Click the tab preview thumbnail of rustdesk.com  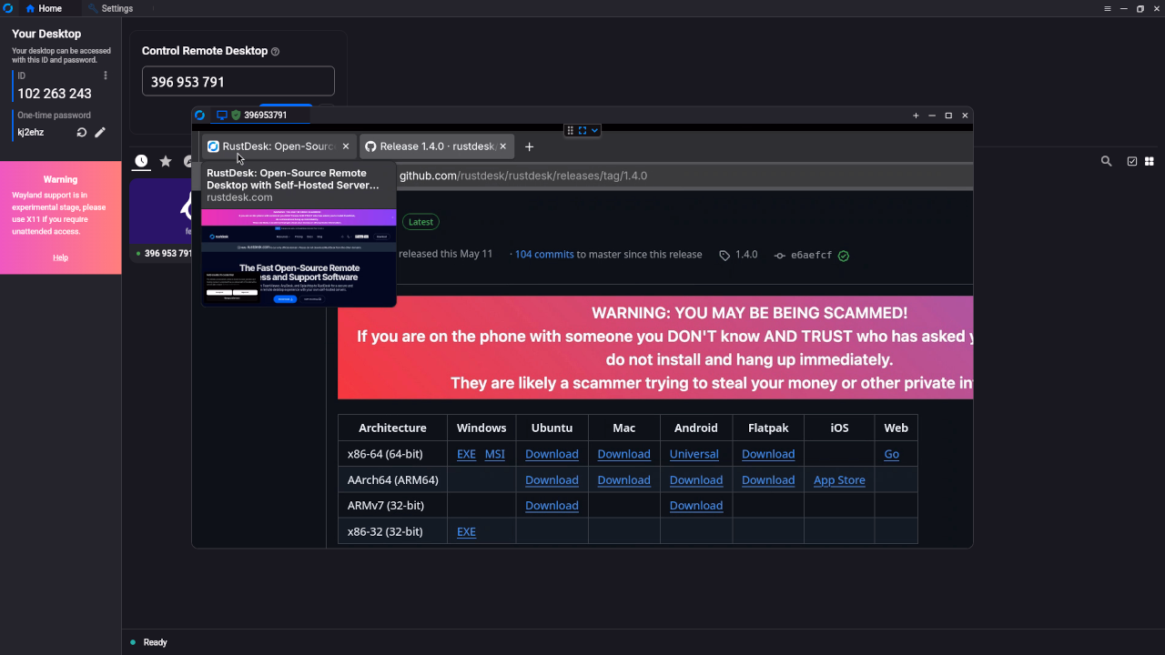pyautogui.click(x=299, y=258)
